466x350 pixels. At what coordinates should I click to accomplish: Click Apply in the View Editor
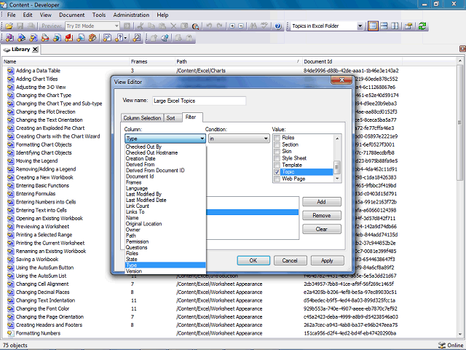pos(327,261)
